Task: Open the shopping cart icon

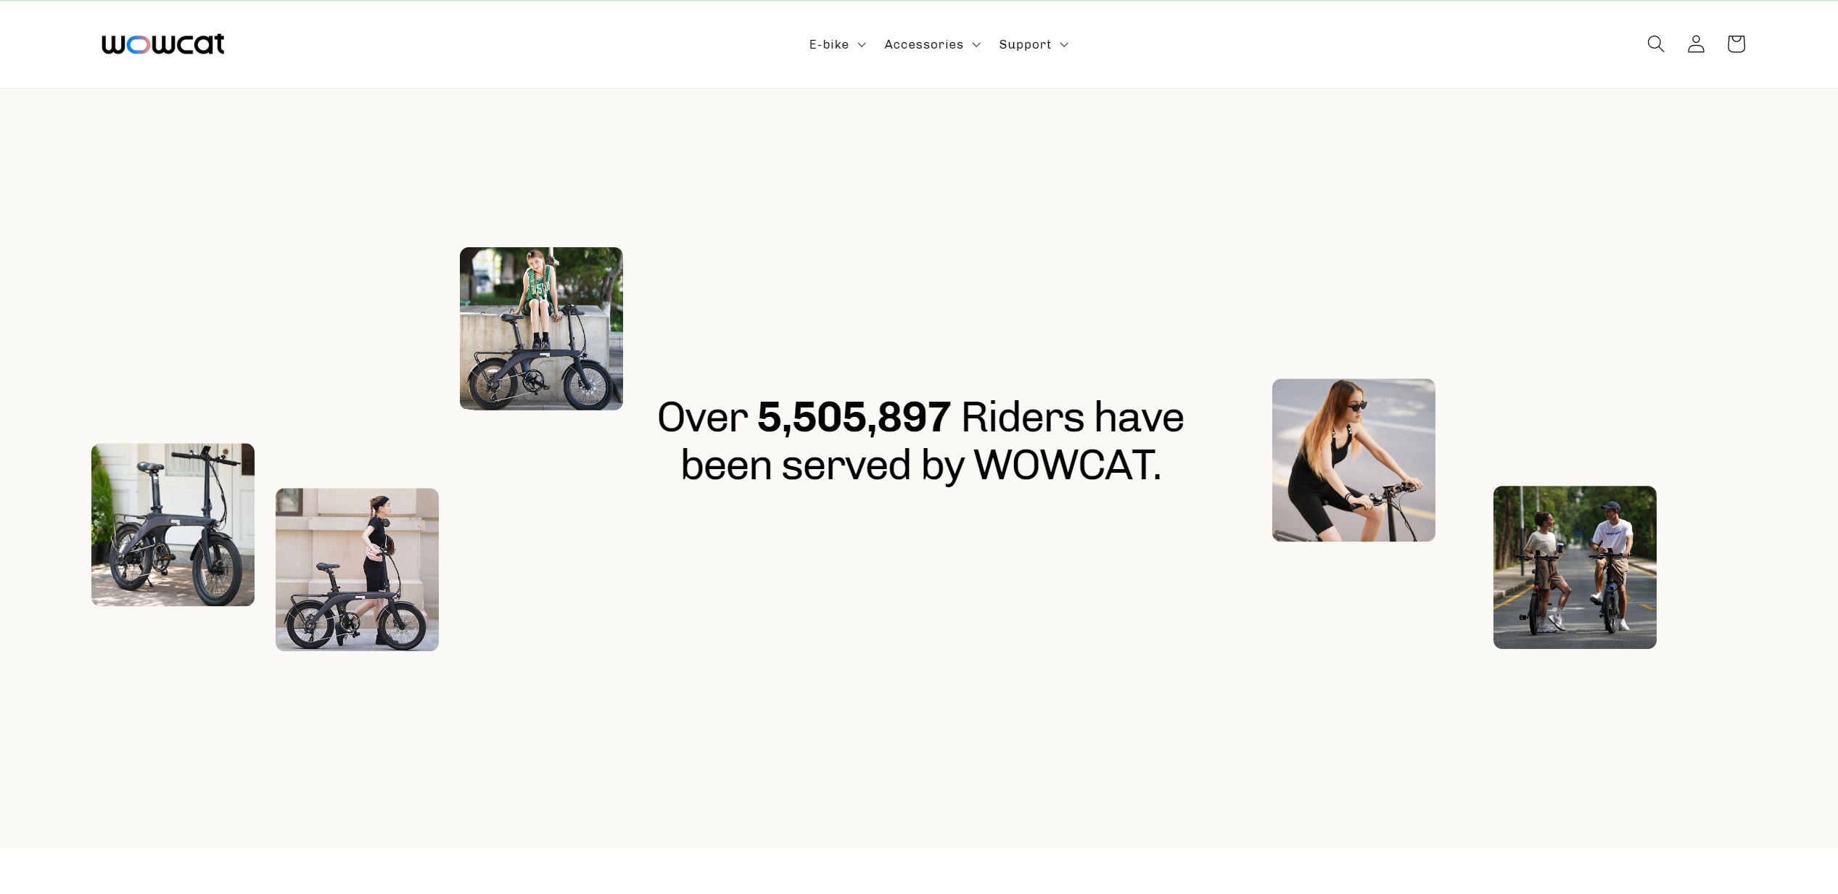Action: (1736, 44)
